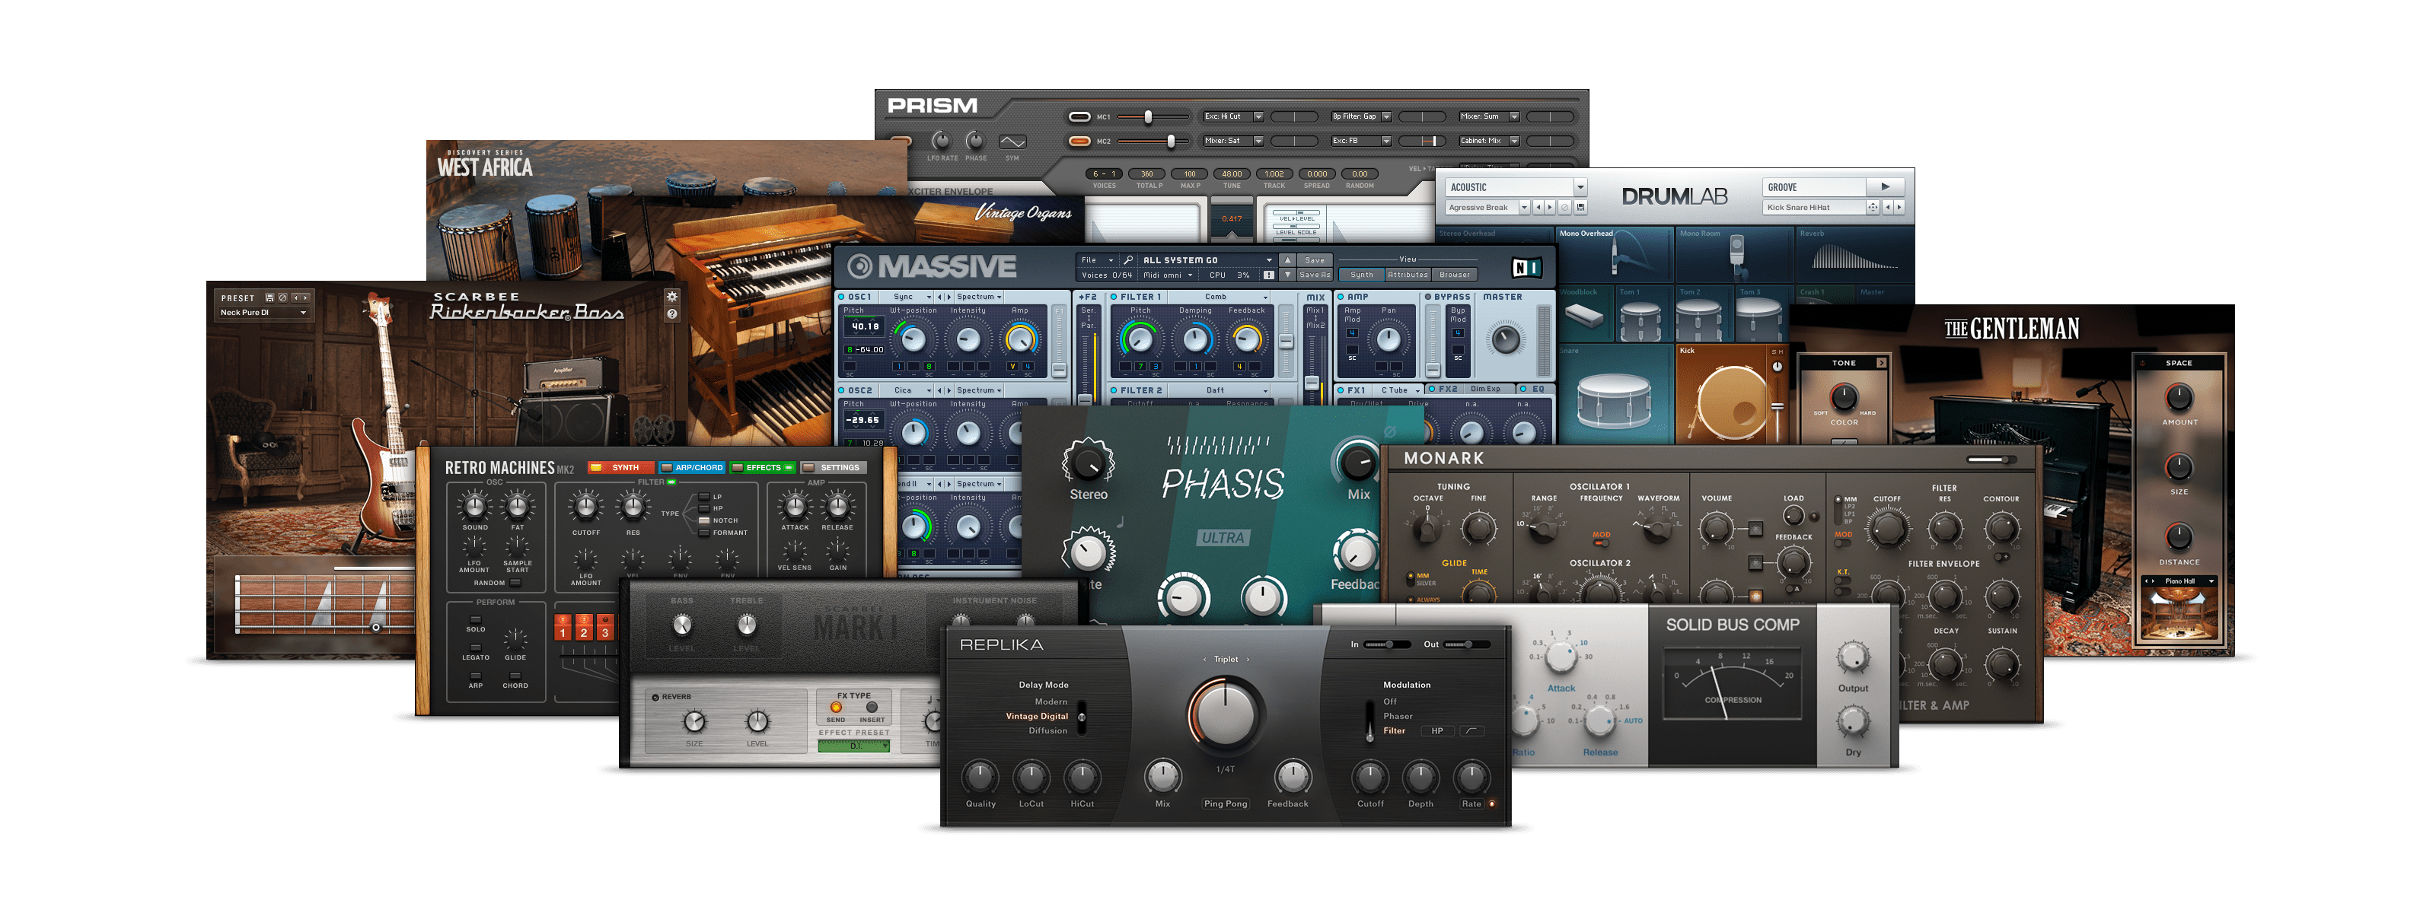Select the Woodblock pad in DrumLab

click(1584, 312)
